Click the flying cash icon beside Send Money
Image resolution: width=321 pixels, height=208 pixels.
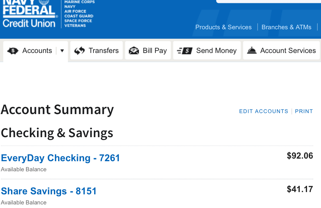coord(185,51)
